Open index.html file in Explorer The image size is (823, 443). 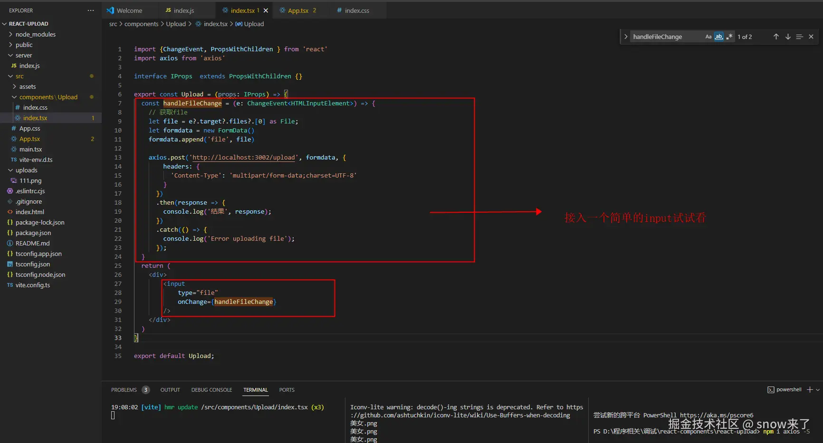pyautogui.click(x=30, y=212)
